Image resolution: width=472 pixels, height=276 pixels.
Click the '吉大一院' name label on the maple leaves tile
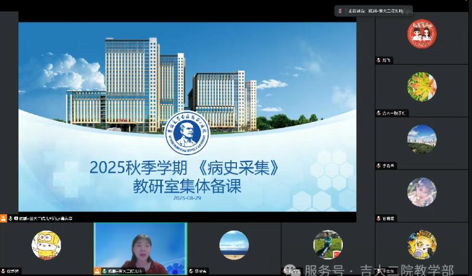pyautogui.click(x=394, y=113)
